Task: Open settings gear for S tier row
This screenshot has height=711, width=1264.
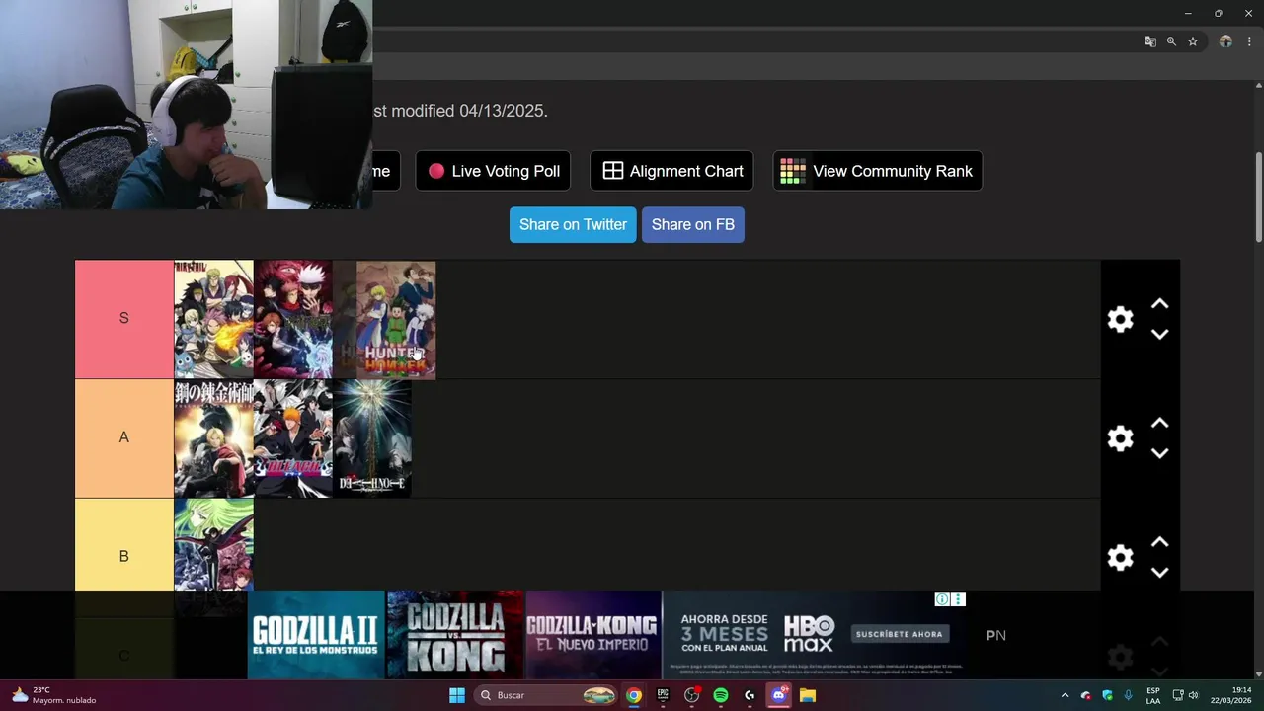Action: [1120, 319]
